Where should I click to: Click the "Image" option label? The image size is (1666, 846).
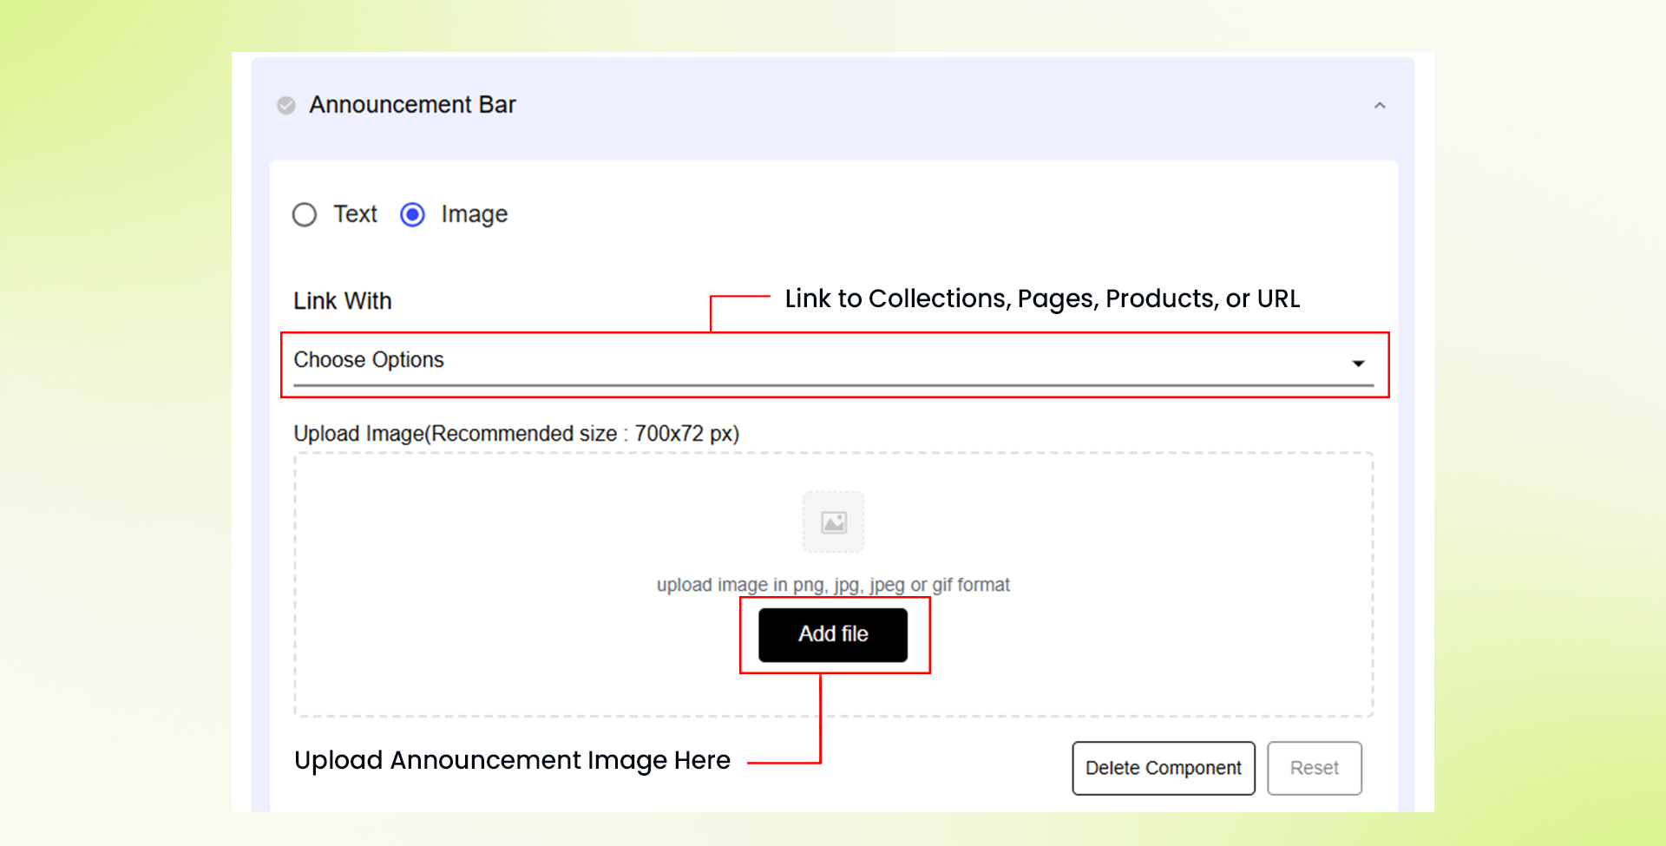tap(474, 214)
